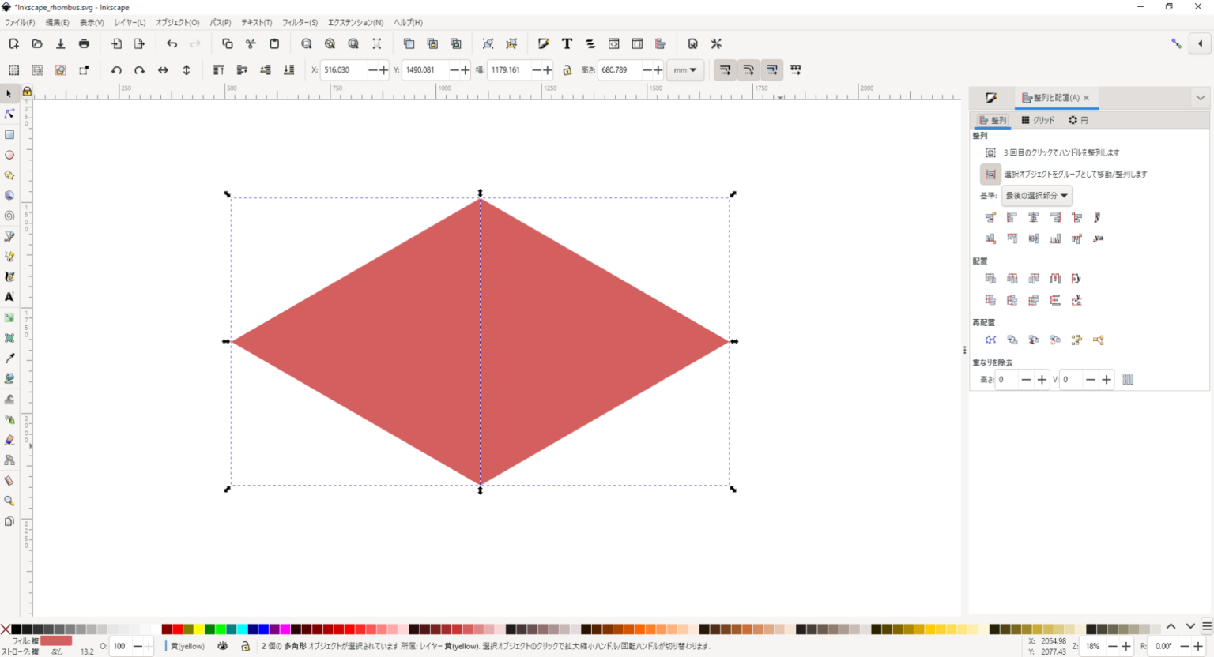Expand the 基準 relative-to dropdown
1214x657 pixels.
[x=1036, y=196]
